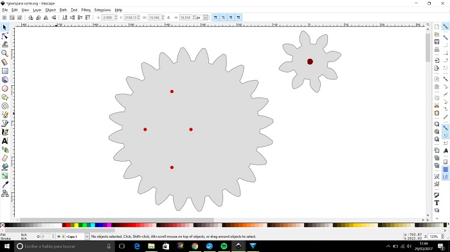Select the Bezier pen tool
The image size is (450, 252).
tap(4, 123)
